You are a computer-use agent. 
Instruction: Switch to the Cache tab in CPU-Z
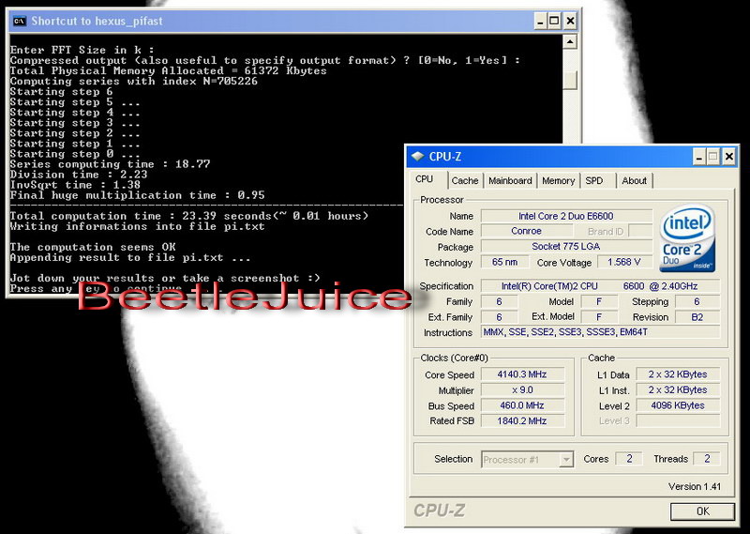coord(464,180)
